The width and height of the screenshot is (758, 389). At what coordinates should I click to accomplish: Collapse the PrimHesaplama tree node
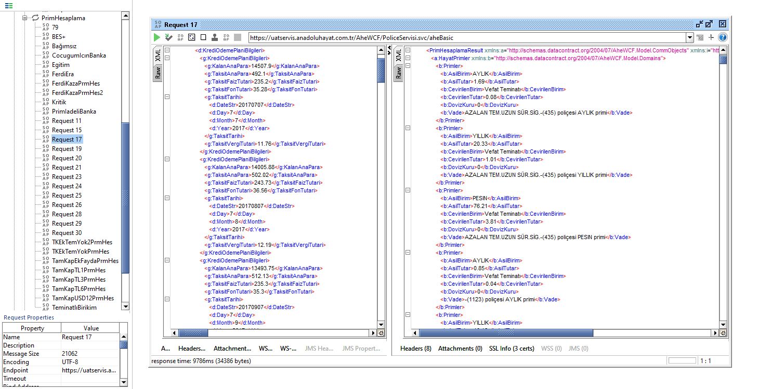pyautogui.click(x=24, y=18)
